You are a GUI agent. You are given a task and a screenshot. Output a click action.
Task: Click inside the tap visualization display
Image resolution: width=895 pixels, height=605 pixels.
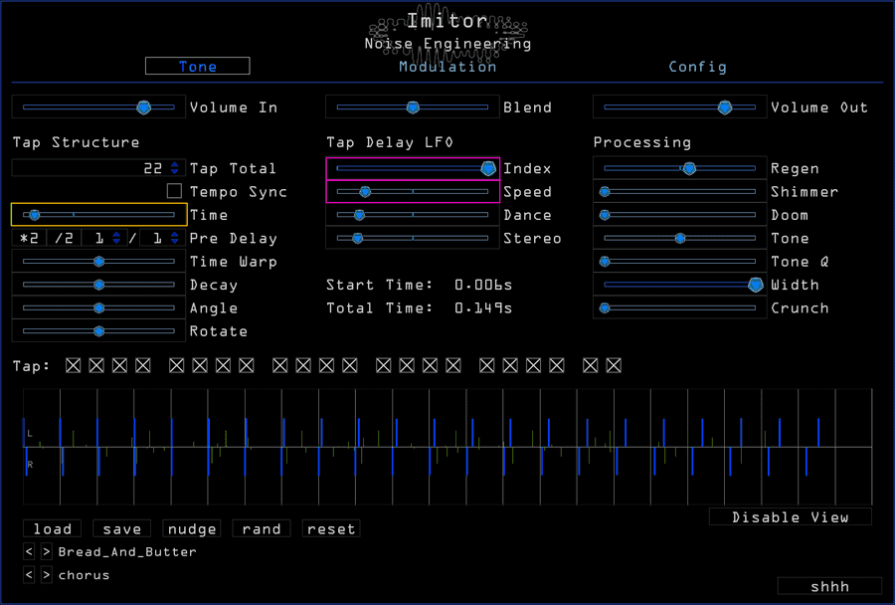click(447, 447)
